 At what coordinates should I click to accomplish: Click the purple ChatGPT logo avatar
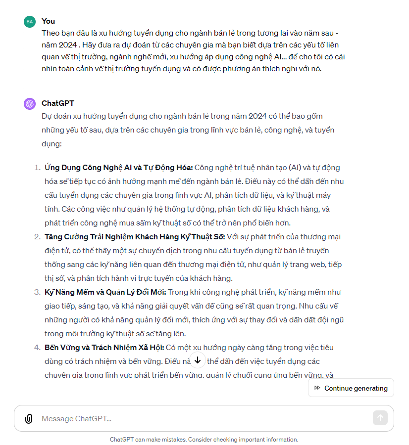point(30,104)
